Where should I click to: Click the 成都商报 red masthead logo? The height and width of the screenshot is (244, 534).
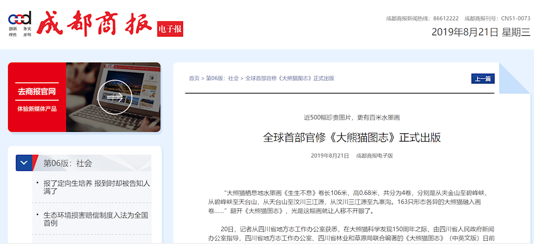[x=95, y=24]
